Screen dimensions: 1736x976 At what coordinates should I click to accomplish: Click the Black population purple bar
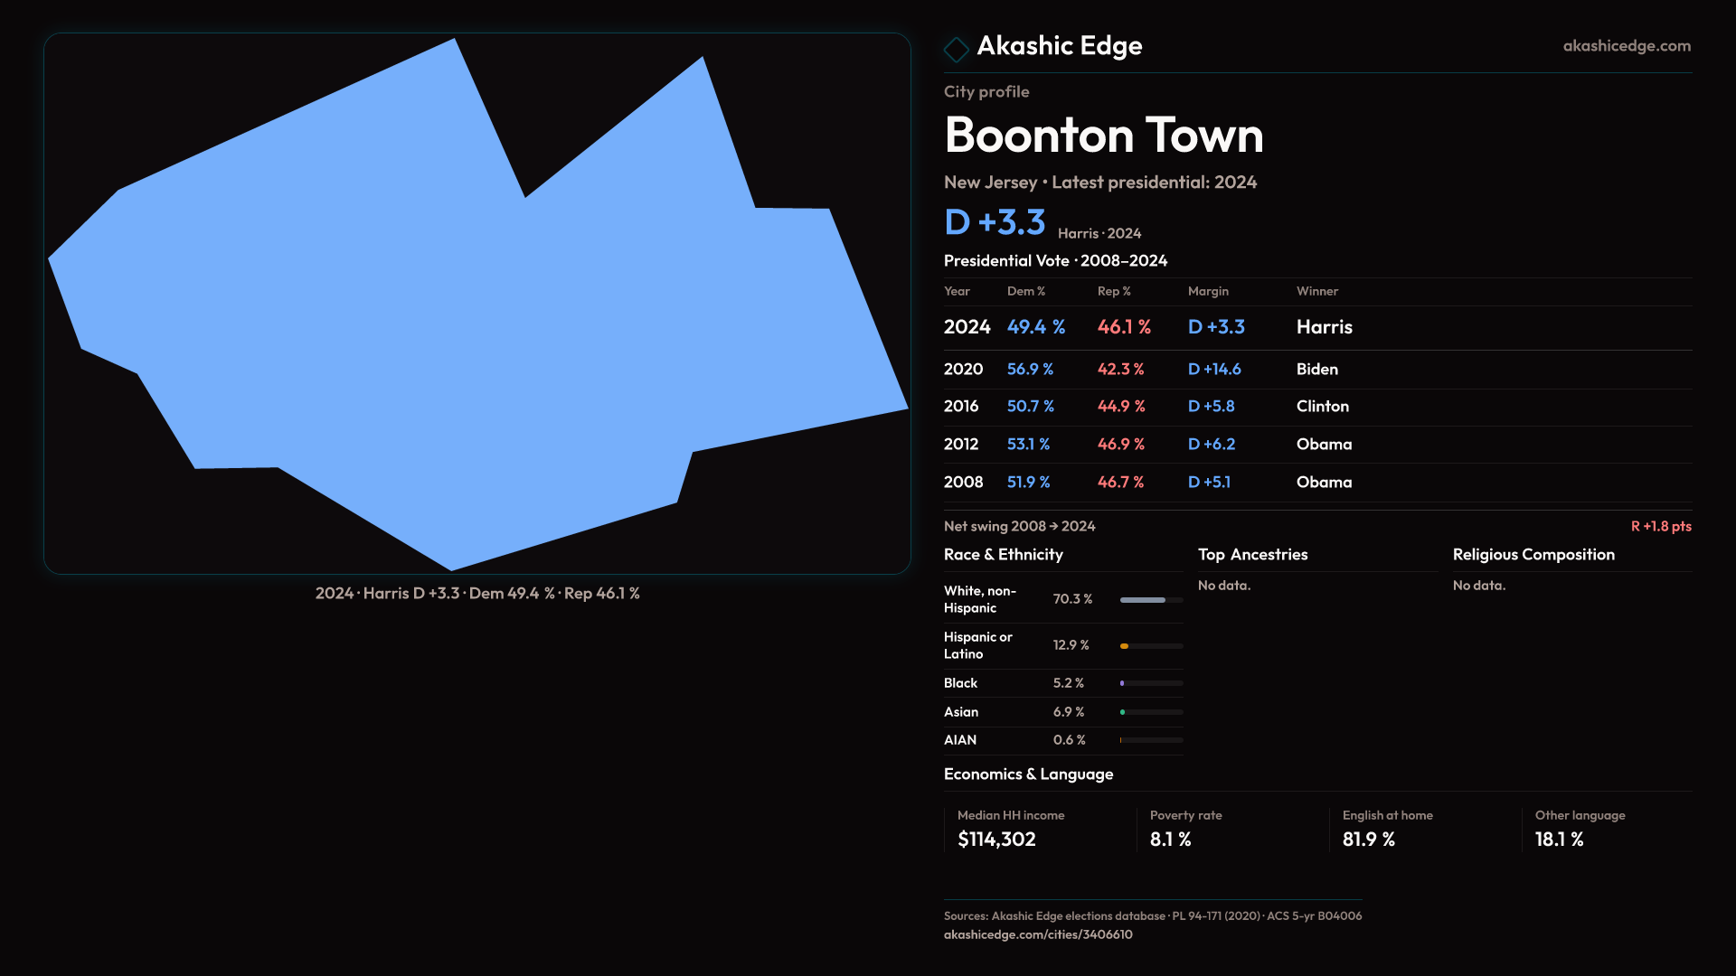click(x=1123, y=683)
